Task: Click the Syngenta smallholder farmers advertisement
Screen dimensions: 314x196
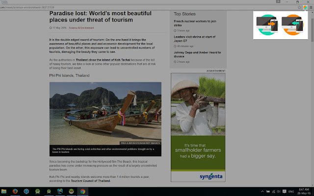Action: pos(198,127)
